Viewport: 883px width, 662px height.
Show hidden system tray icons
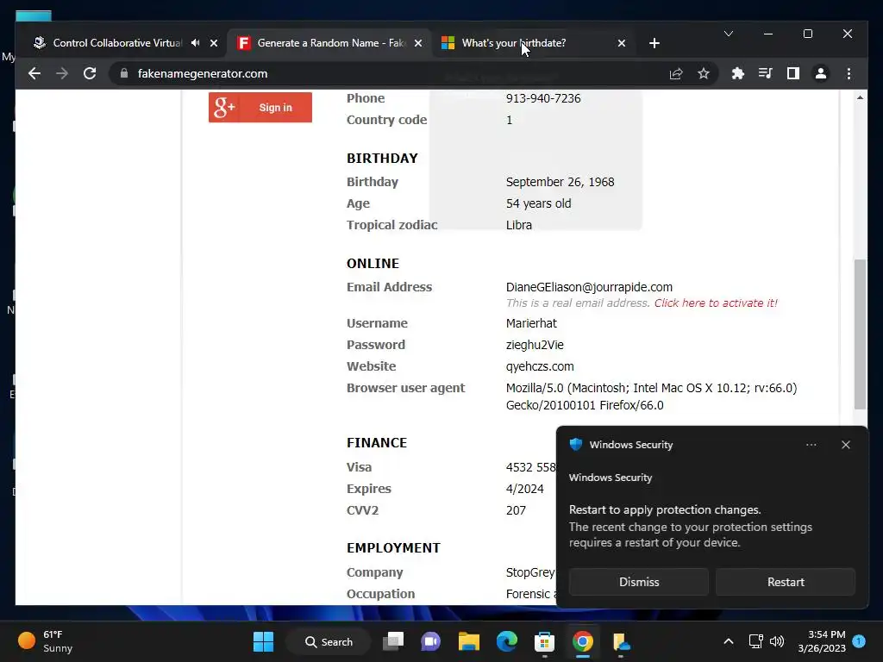pos(728,641)
